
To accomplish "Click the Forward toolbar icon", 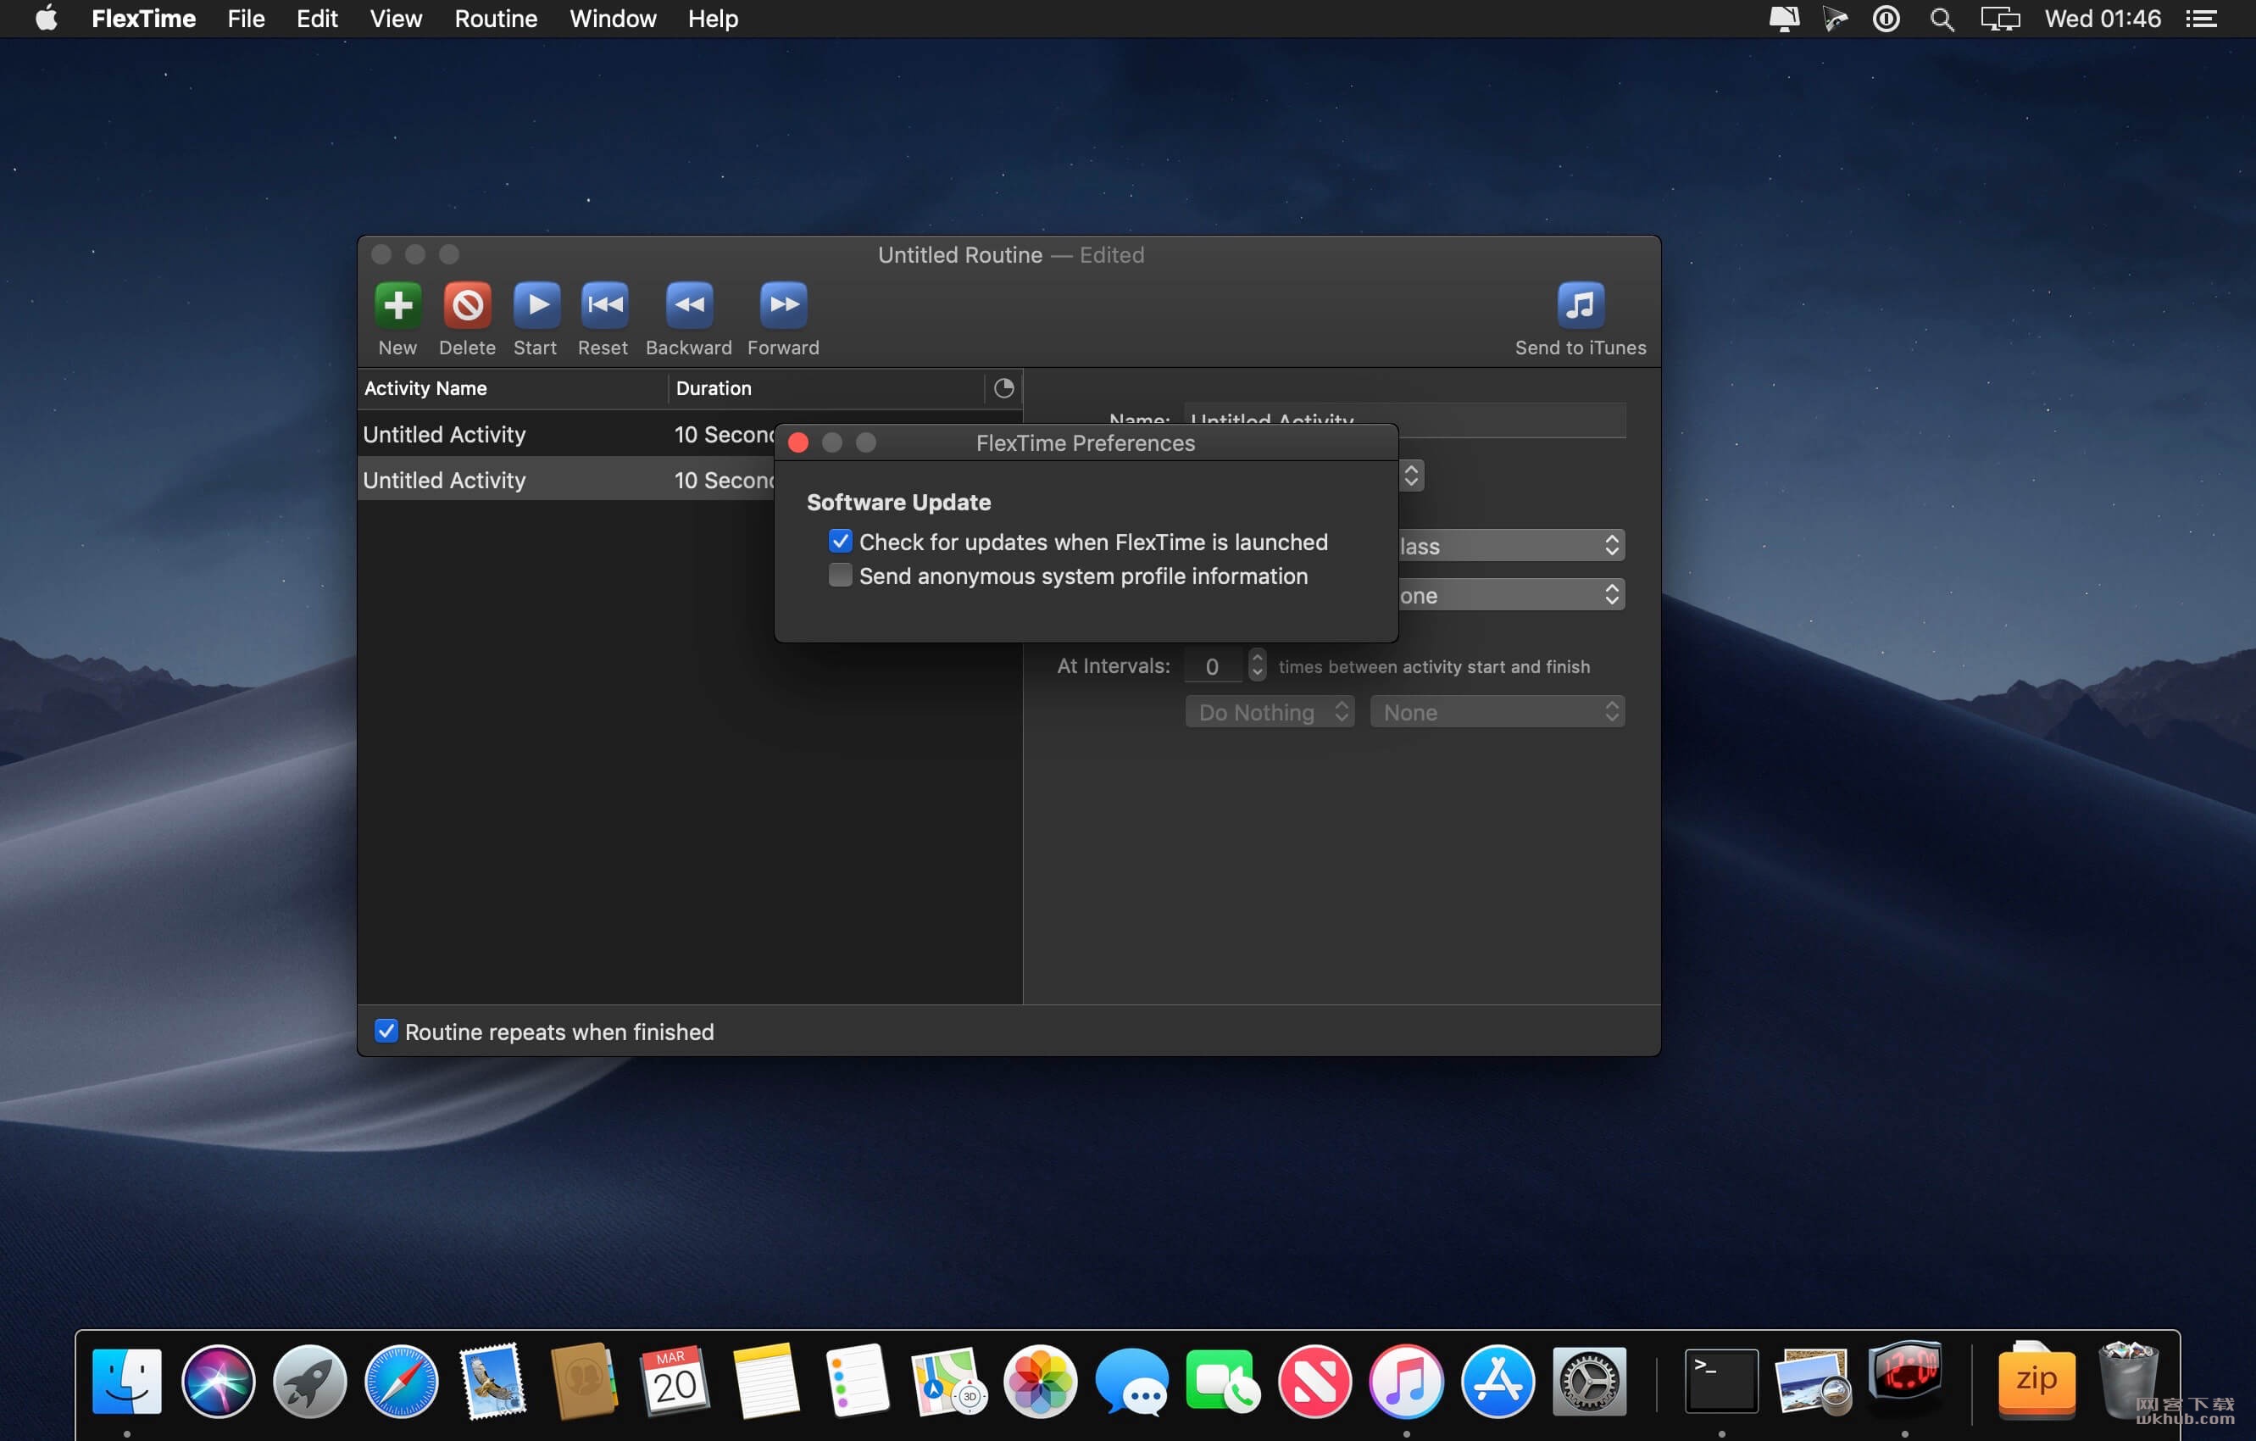I will coord(783,304).
